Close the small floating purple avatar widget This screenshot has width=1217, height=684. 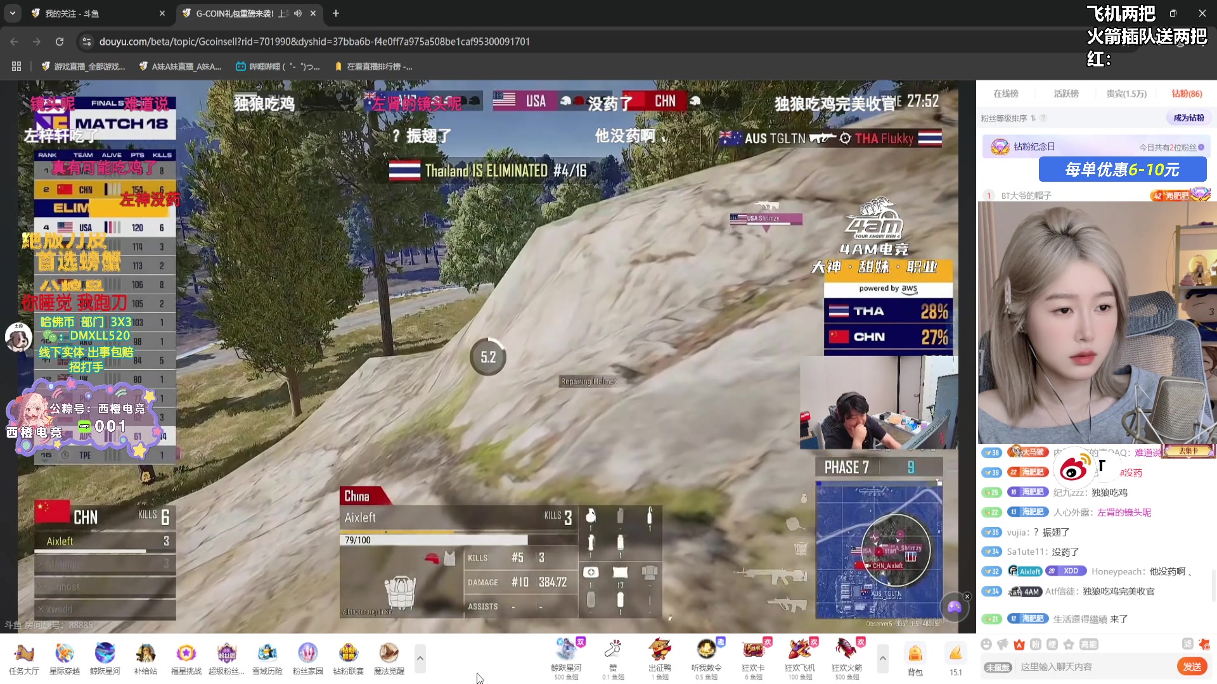967,597
